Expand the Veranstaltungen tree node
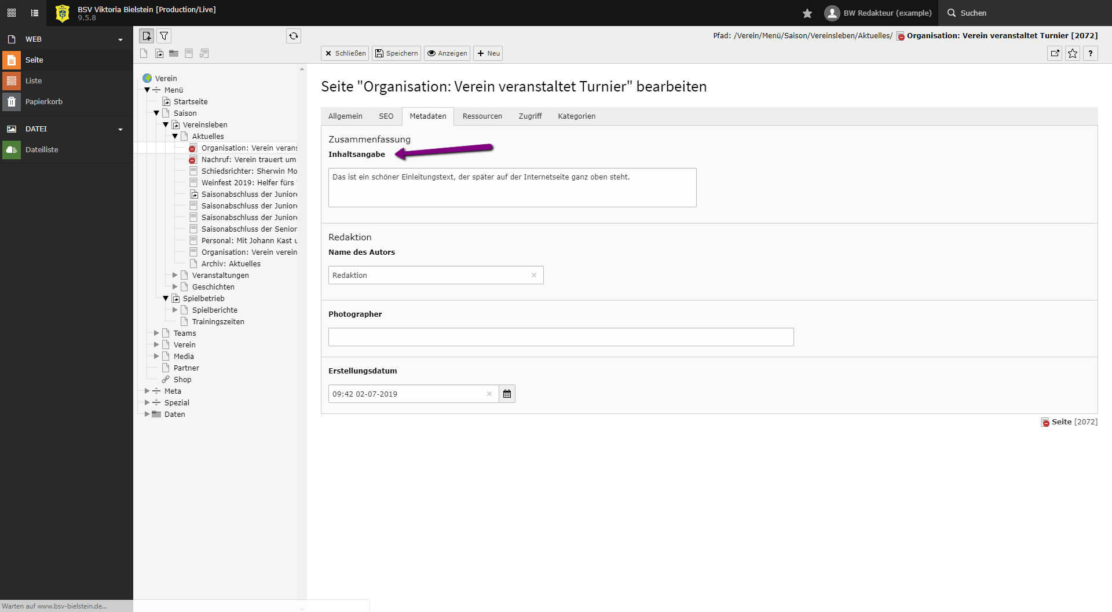1112x612 pixels. [175, 275]
